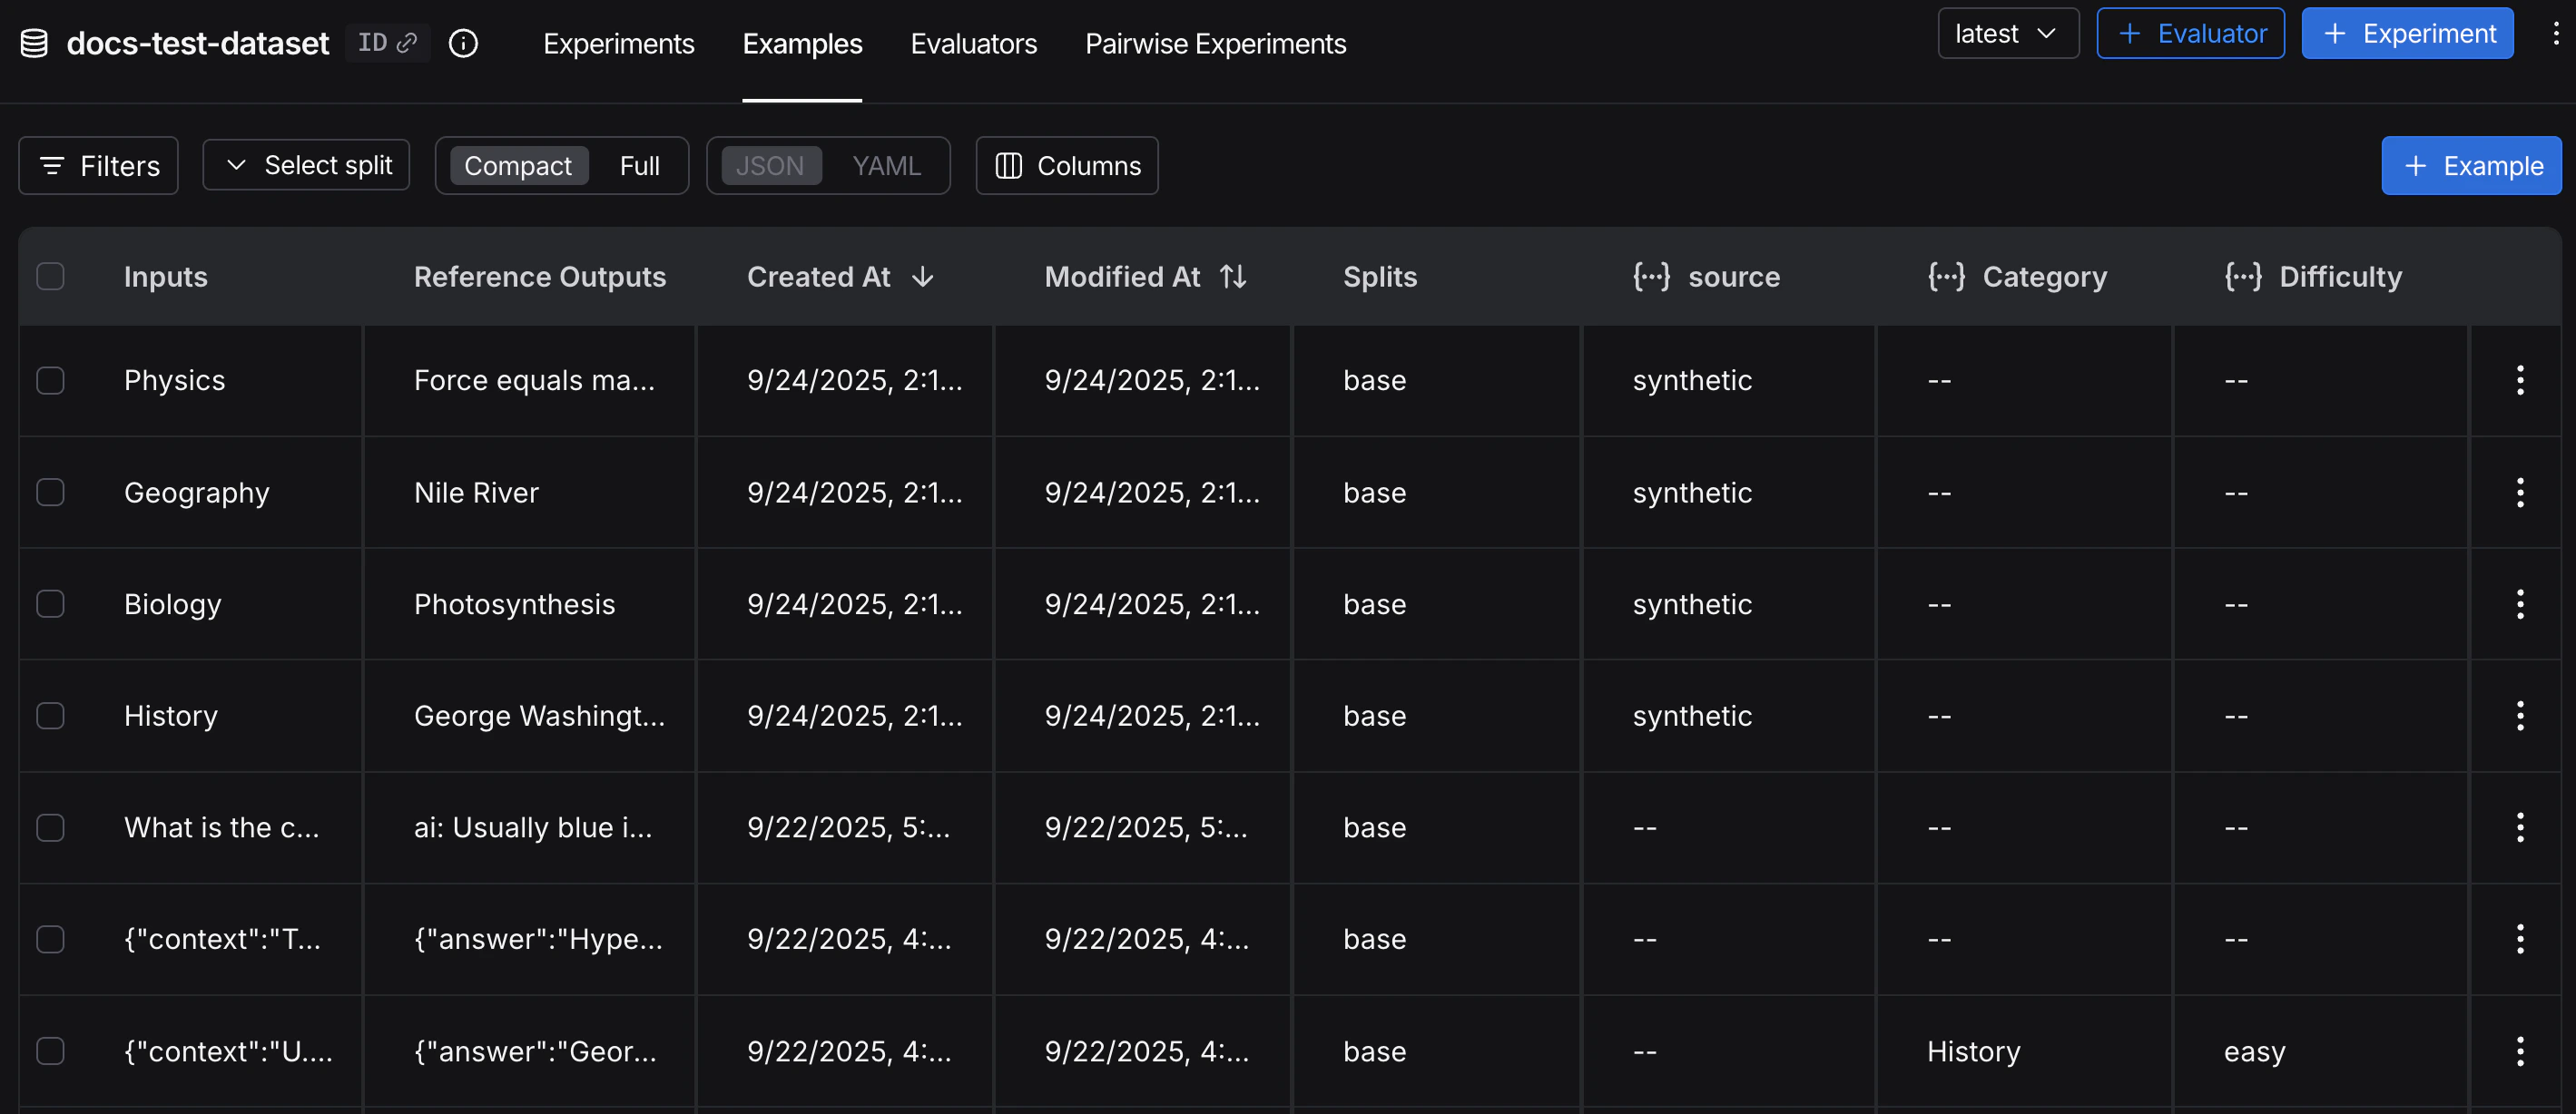Switch to the Evaluators tab

[973, 44]
